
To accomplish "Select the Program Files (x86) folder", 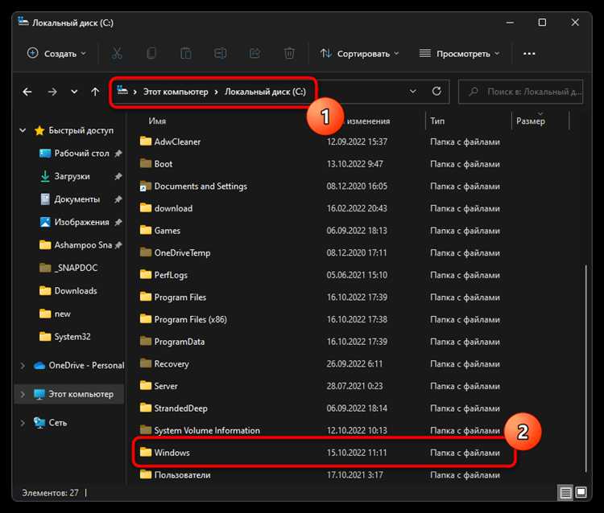I will click(x=323, y=319).
